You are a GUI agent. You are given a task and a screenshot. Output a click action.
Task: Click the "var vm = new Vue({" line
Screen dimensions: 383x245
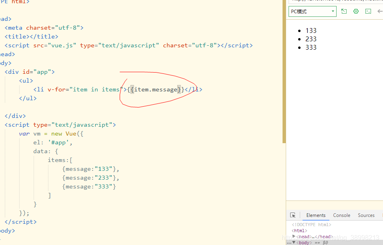[x=51, y=134]
